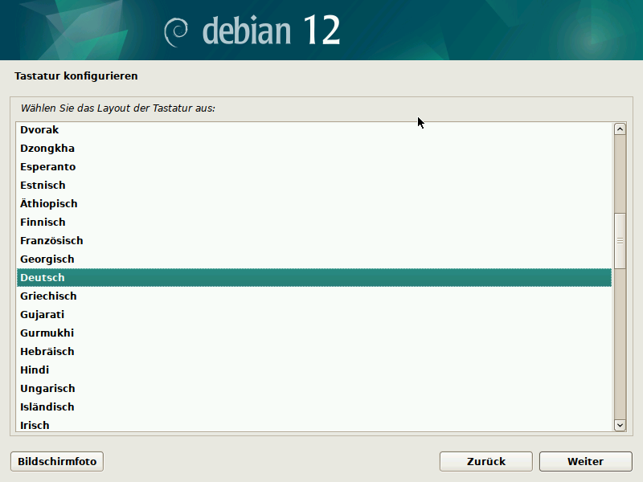Image resolution: width=643 pixels, height=482 pixels.
Task: Click the scrollbar down arrow
Action: tap(620, 425)
